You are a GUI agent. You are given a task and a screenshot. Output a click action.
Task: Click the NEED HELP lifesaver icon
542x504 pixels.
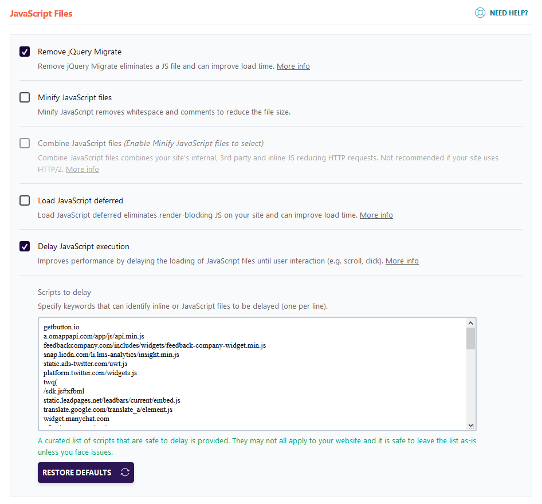click(x=480, y=13)
